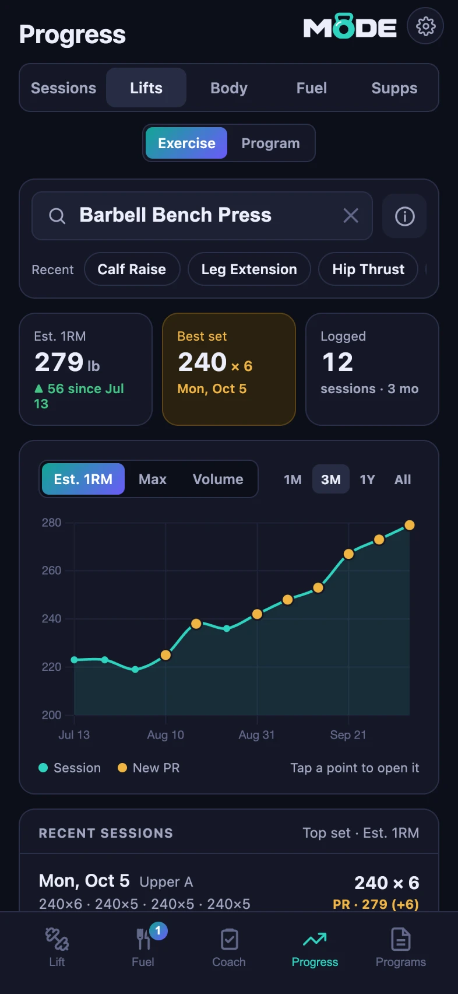Open Lift tab dumbbell icon
This screenshot has width=458, height=994.
(57, 939)
